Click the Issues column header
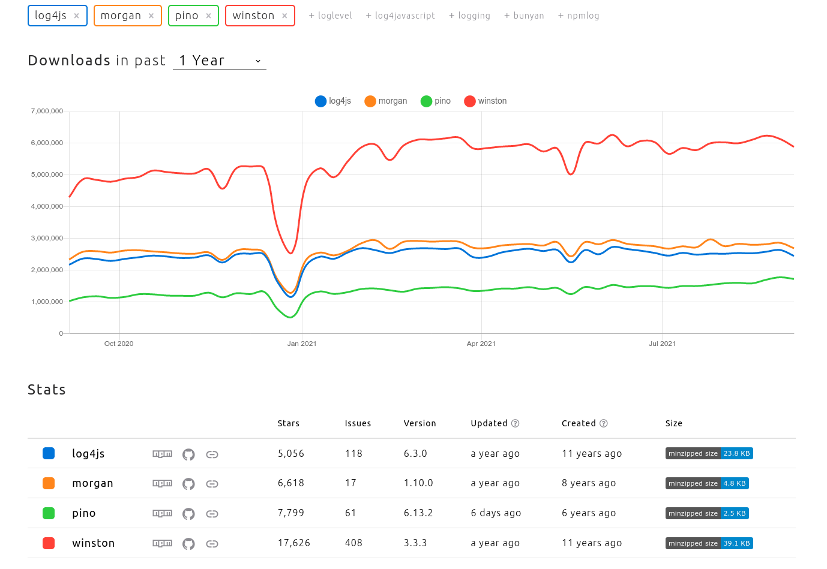Viewport: 827px width, 569px height. 358,423
